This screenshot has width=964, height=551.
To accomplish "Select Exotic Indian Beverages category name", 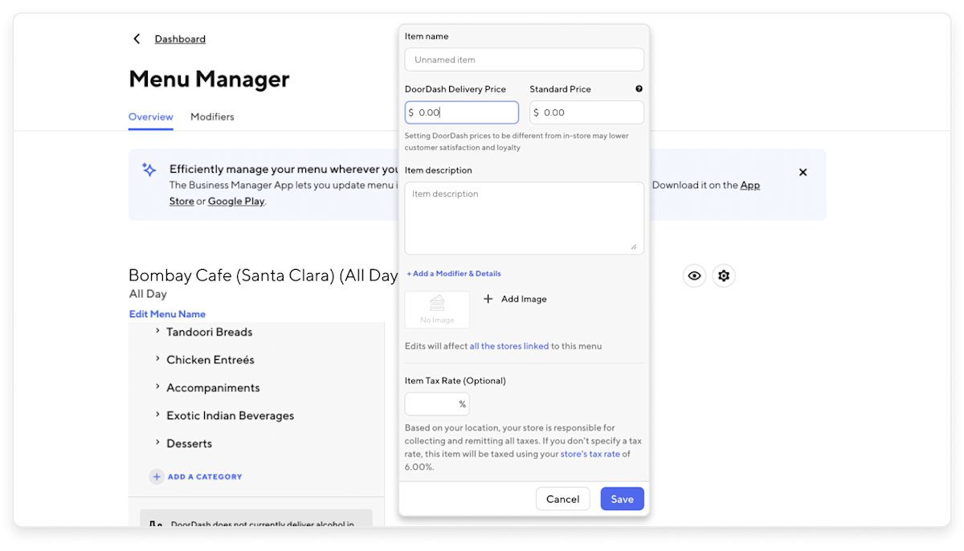I will (230, 416).
